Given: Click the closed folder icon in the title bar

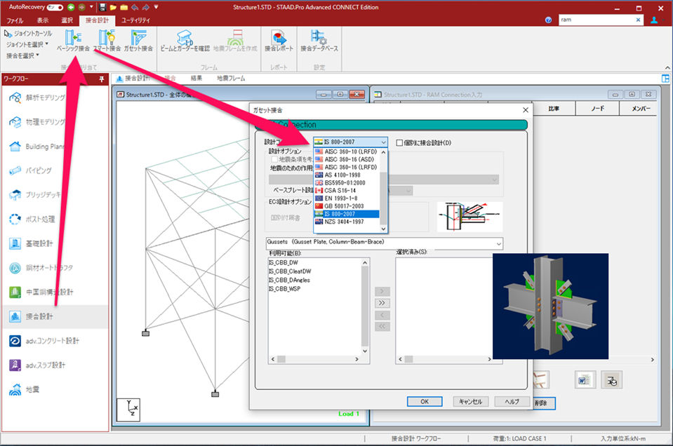Looking at the screenshot, I should [x=124, y=7].
